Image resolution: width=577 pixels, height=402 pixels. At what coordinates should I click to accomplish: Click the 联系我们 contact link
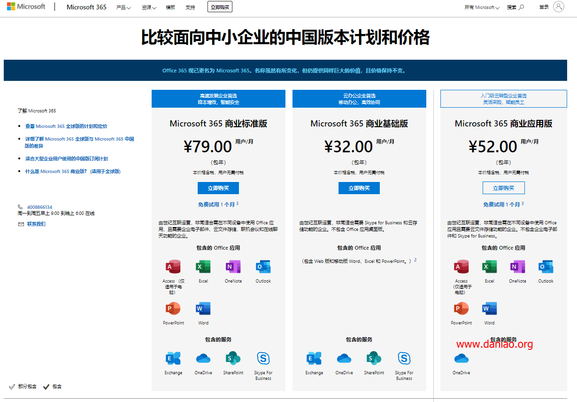point(36,224)
